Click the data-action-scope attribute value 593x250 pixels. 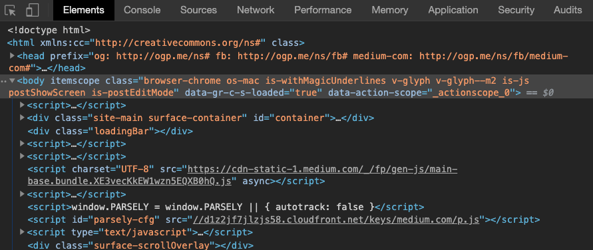click(471, 93)
